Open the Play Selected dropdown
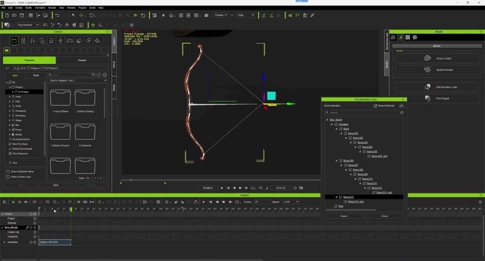 pyautogui.click(x=28, y=25)
